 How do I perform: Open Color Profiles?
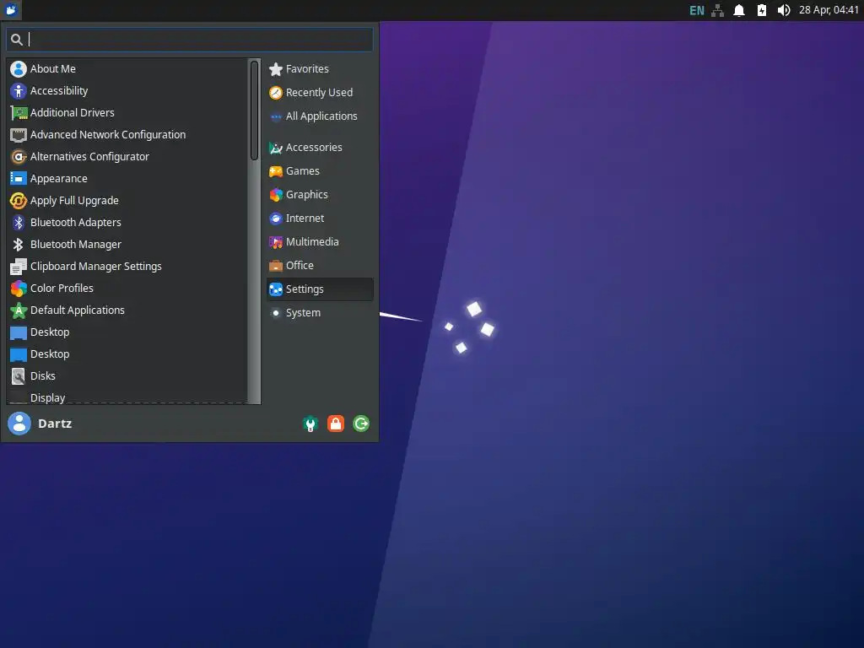click(127, 289)
